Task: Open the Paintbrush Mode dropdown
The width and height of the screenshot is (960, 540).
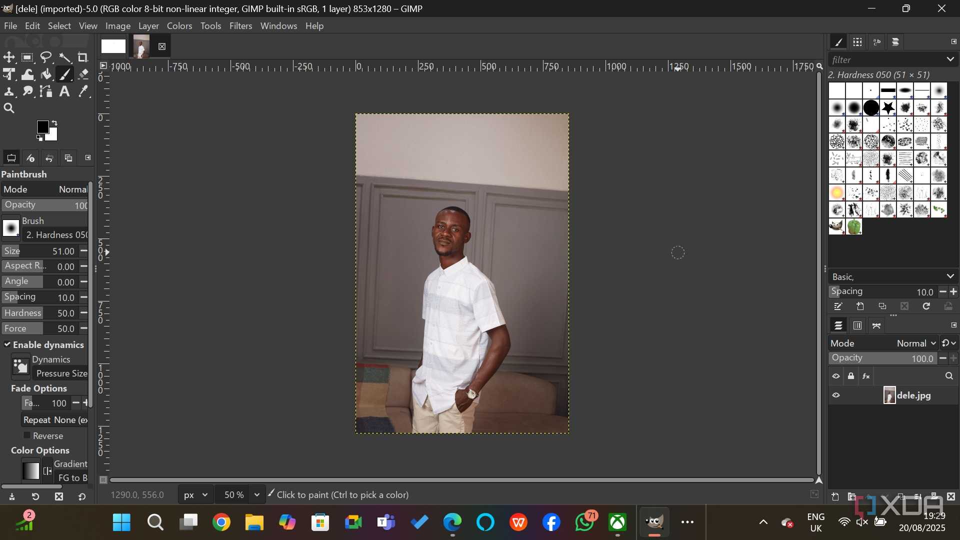Action: pyautogui.click(x=44, y=189)
